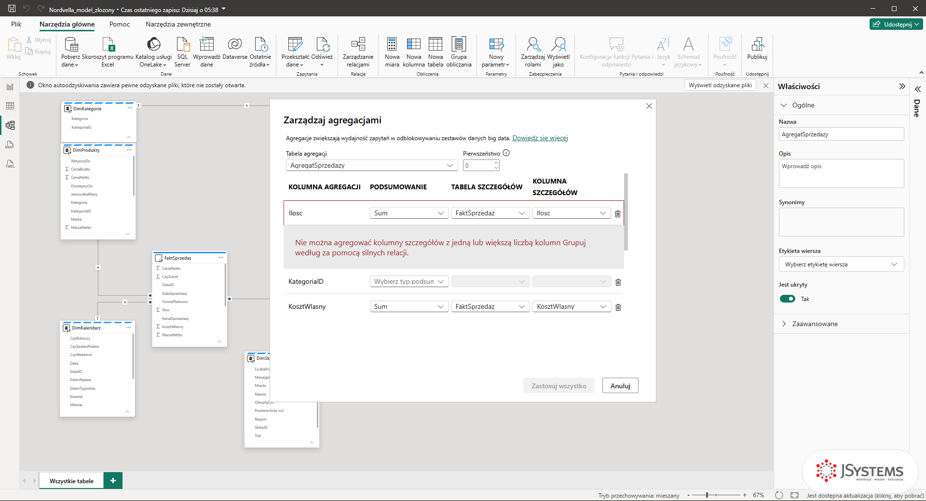Open Pobierz dane ribbon button
The width and height of the screenshot is (926, 501).
pos(70,52)
